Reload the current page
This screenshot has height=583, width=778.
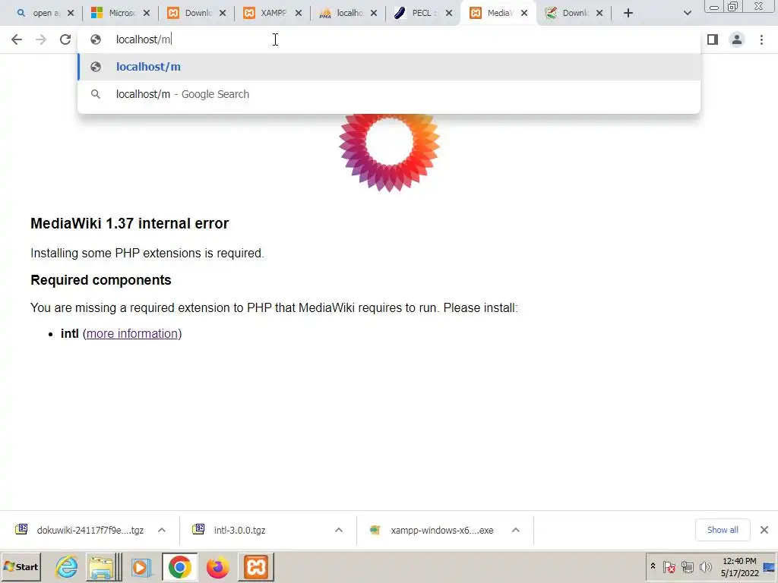(65, 39)
